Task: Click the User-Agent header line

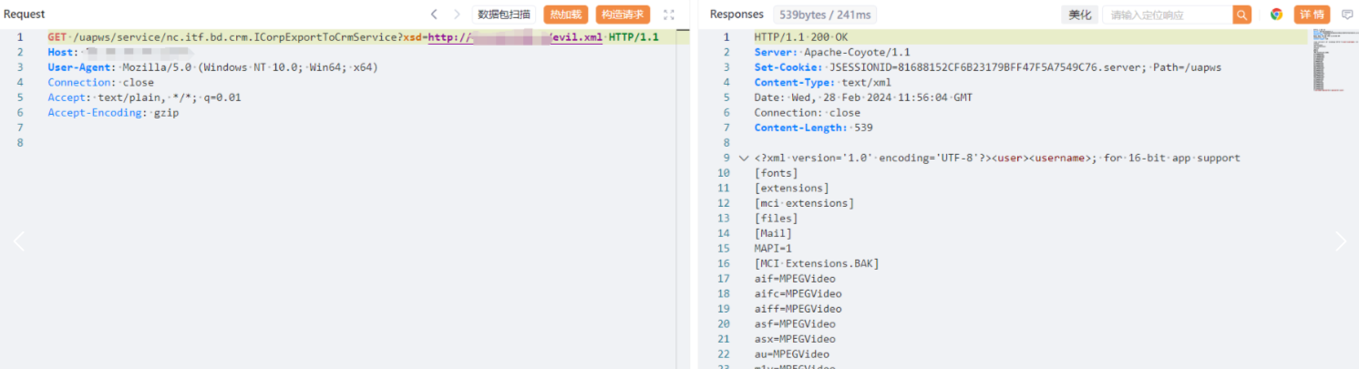Action: (x=213, y=67)
